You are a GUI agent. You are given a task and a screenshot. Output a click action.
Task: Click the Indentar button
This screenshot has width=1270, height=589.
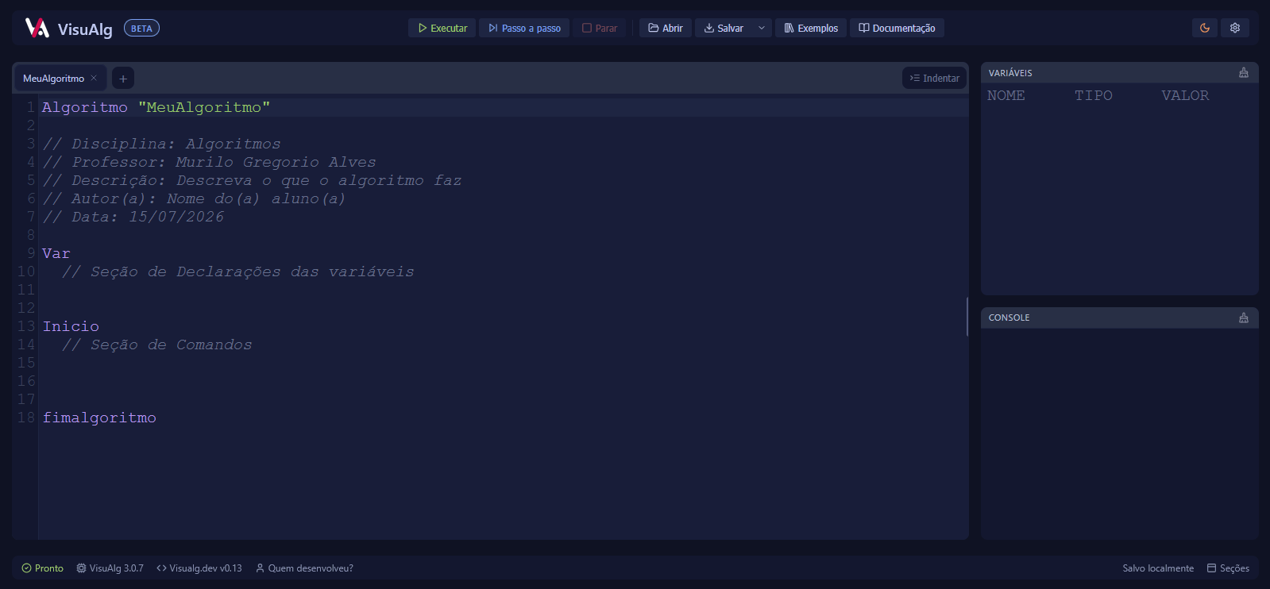point(935,78)
